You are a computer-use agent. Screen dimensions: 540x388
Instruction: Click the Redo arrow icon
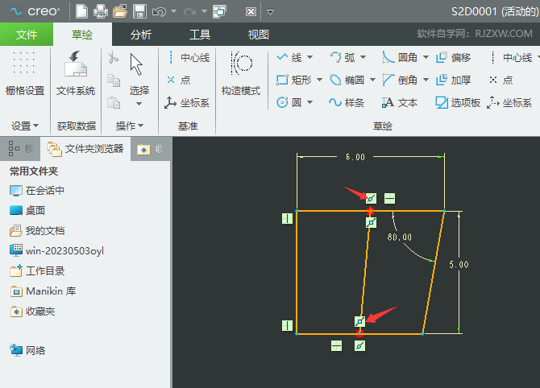point(189,12)
